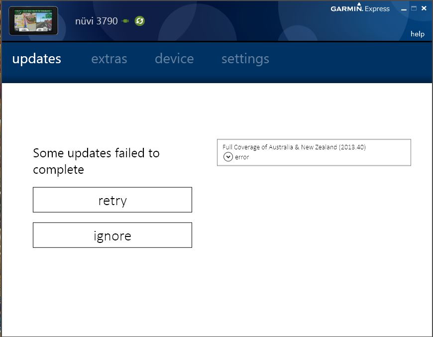Open the settings tab

(x=245, y=59)
